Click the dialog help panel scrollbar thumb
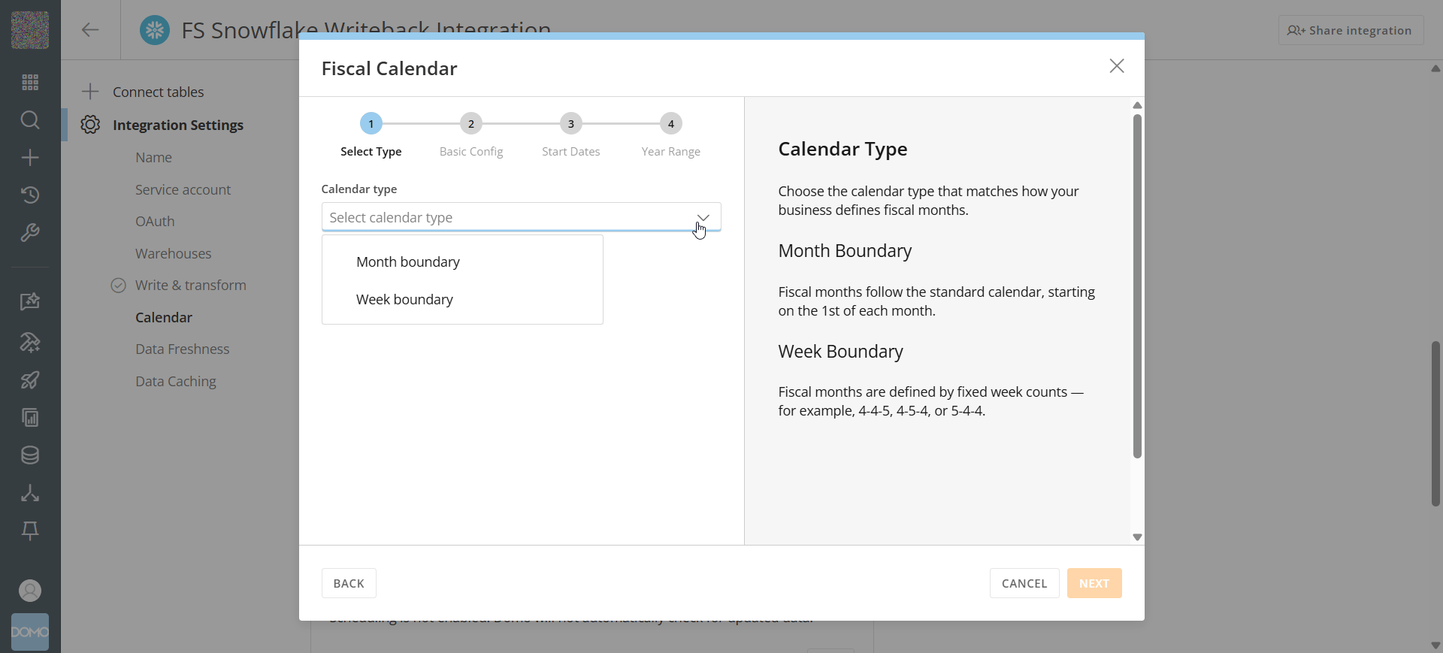The image size is (1443, 653). click(1137, 286)
